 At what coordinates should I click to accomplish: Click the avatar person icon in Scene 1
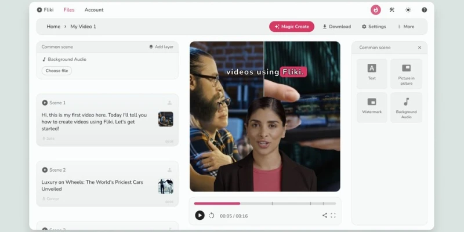[x=169, y=103]
